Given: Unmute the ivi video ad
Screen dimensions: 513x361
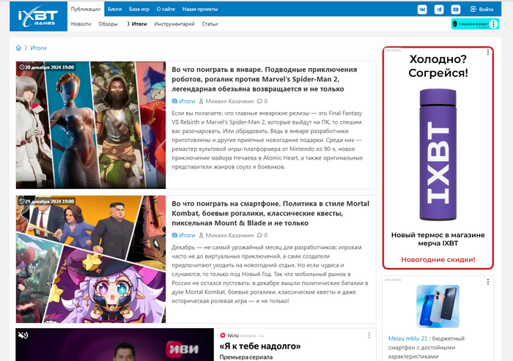Looking at the screenshot, I should [23, 335].
